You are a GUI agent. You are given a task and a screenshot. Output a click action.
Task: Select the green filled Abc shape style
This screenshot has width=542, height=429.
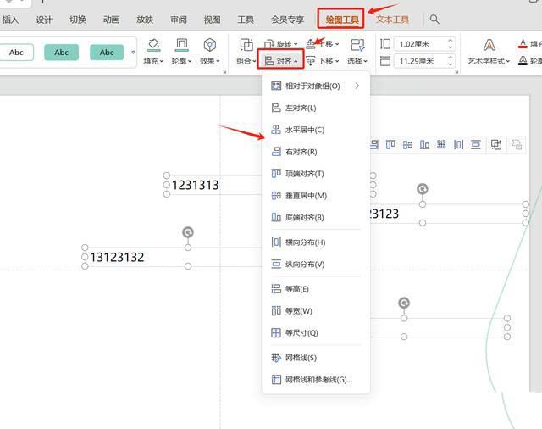pos(62,52)
